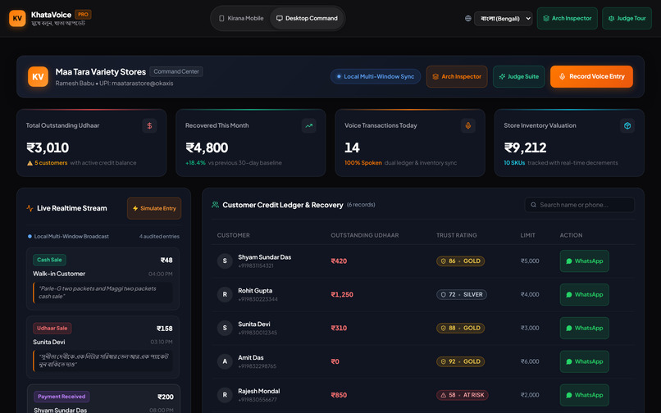
Task: Click Rajesh Mondal avatar
Action: point(225,395)
